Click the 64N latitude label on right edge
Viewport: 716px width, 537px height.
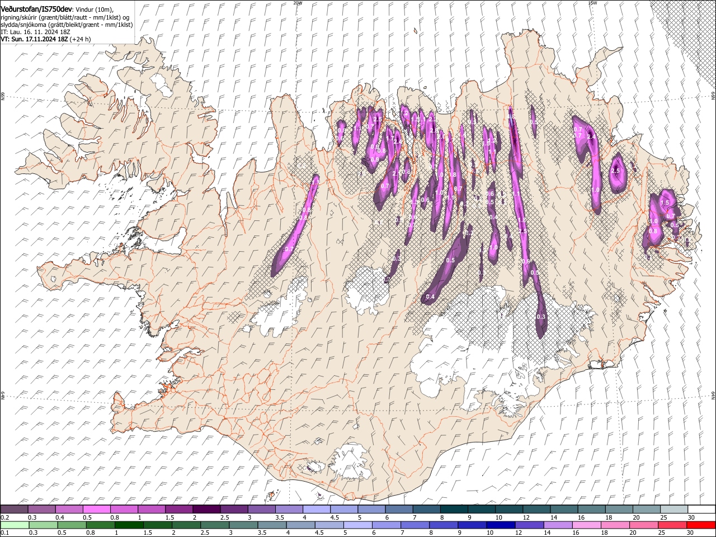[x=713, y=395]
